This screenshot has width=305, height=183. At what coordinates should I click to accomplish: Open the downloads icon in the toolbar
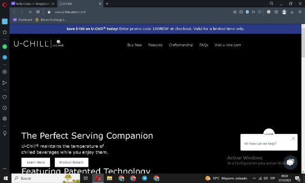292,12
